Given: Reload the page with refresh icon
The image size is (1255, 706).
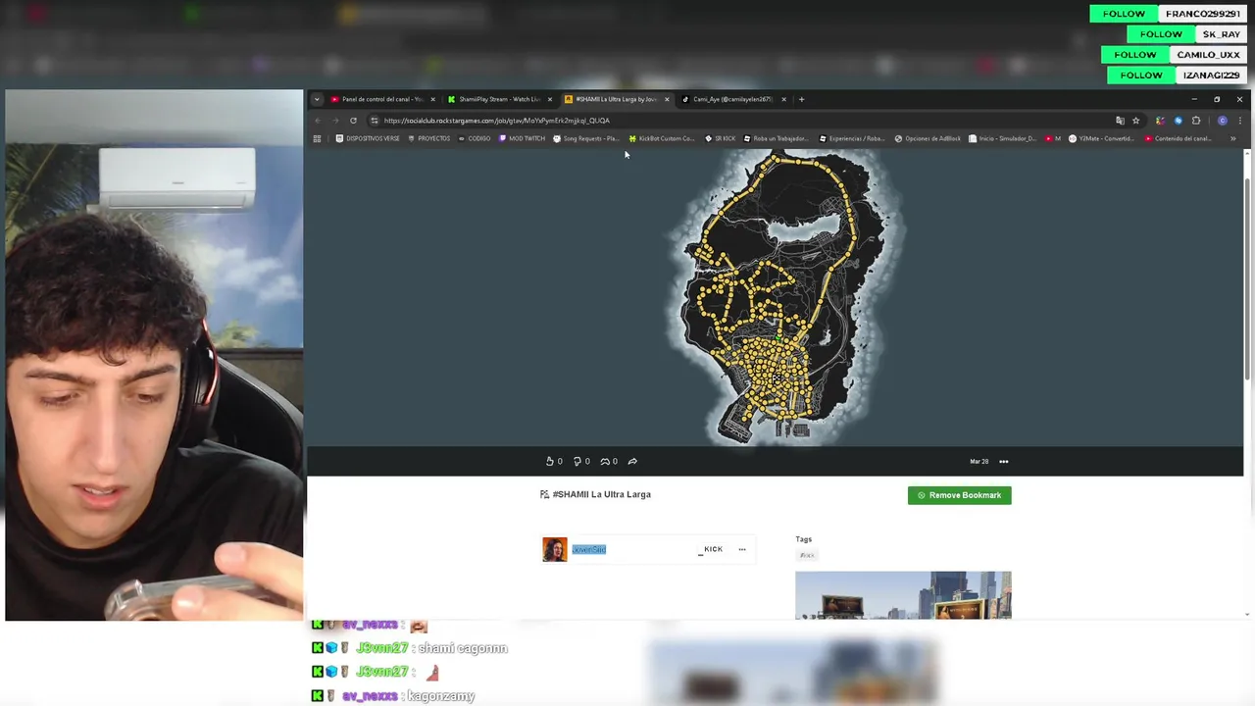Looking at the screenshot, I should click(x=353, y=121).
